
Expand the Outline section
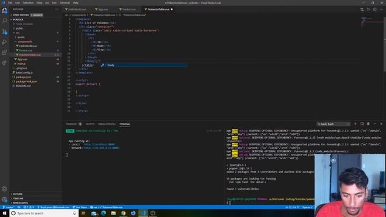click(17, 194)
